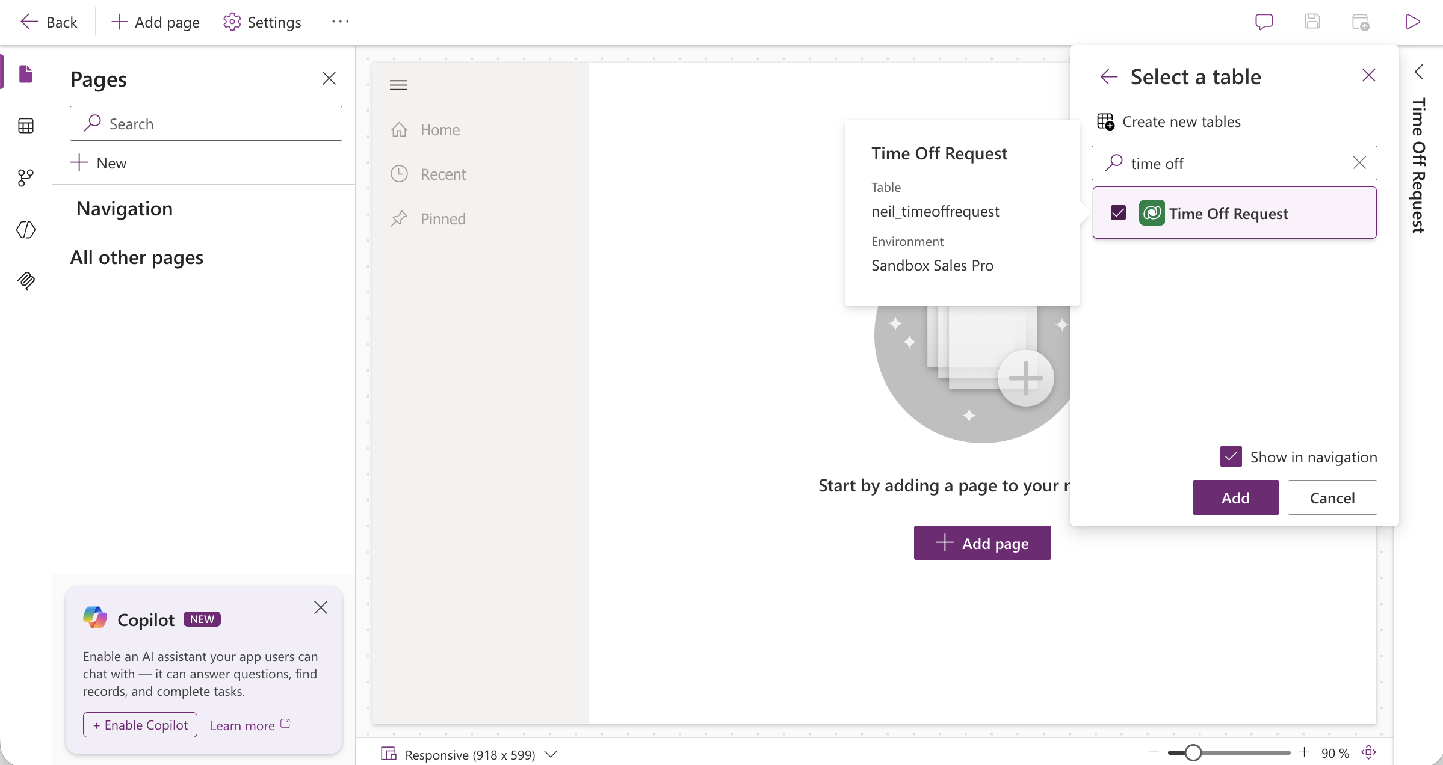1443x765 pixels.
Task: Click Cancel in the table panel
Action: 1332,497
